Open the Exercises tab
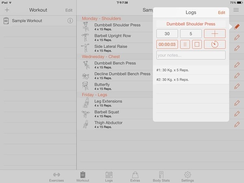The image size is (244, 183). point(57,177)
